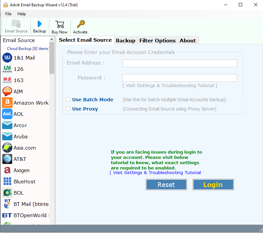263x233 pixels.
Task: Click the Email Source toolbar icon
Action: click(x=16, y=23)
